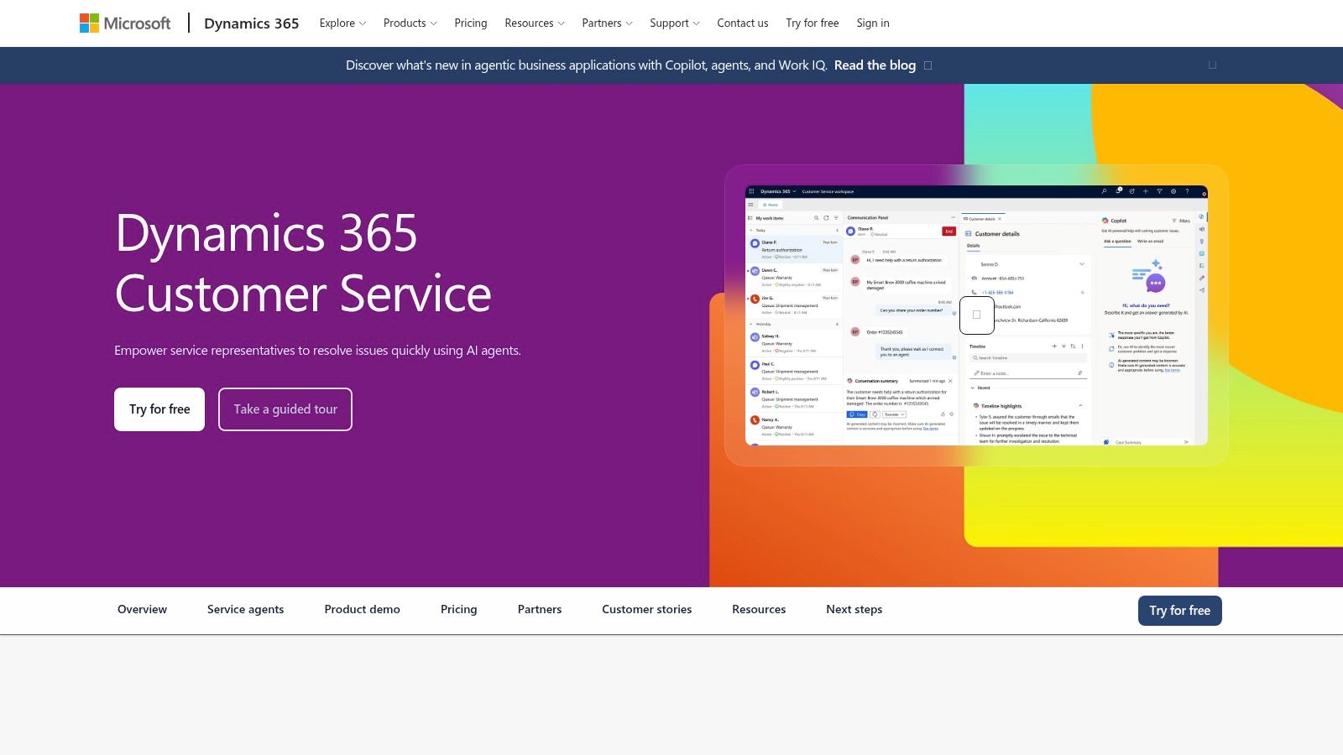The height and width of the screenshot is (755, 1343).
Task: Jump to the Next steps section
Action: pos(854,610)
